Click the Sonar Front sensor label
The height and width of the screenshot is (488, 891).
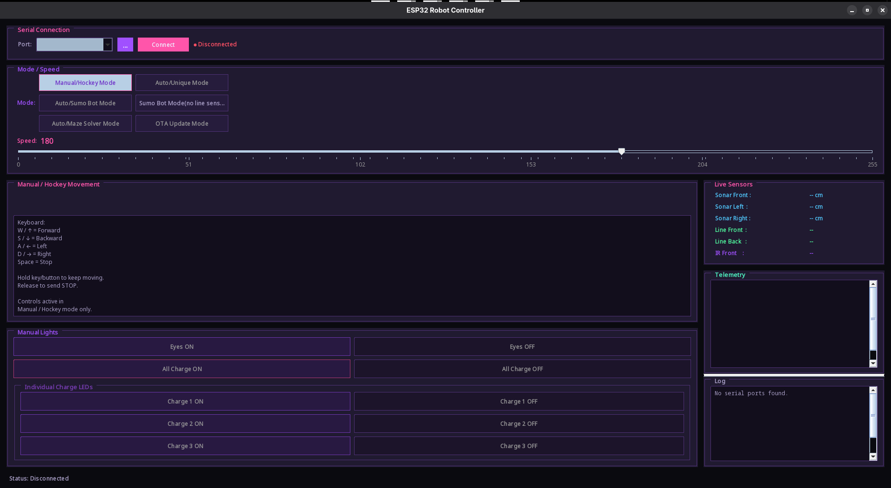pos(733,195)
